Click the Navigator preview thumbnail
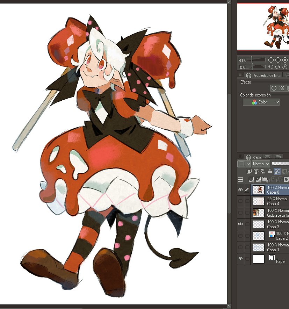 pos(263,27)
